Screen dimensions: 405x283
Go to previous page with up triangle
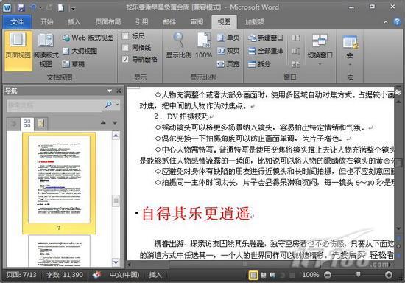pyautogui.click(x=103, y=122)
